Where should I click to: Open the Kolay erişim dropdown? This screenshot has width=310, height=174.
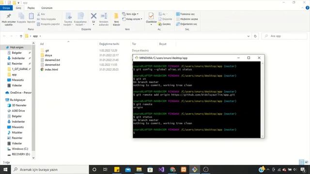pyautogui.click(x=132, y=19)
